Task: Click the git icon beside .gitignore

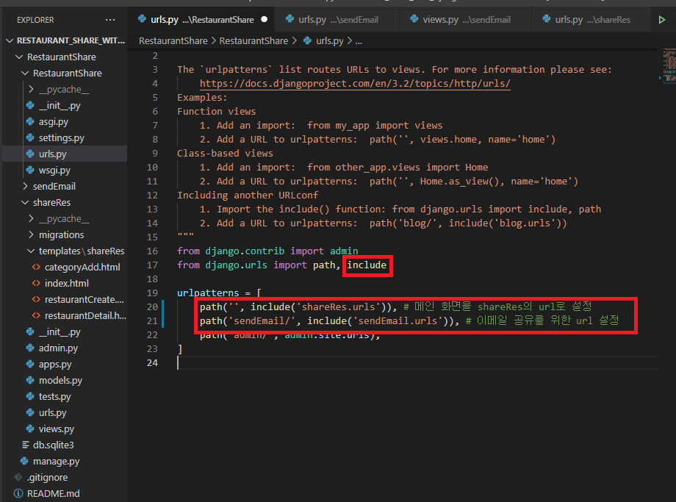Action: (18, 478)
